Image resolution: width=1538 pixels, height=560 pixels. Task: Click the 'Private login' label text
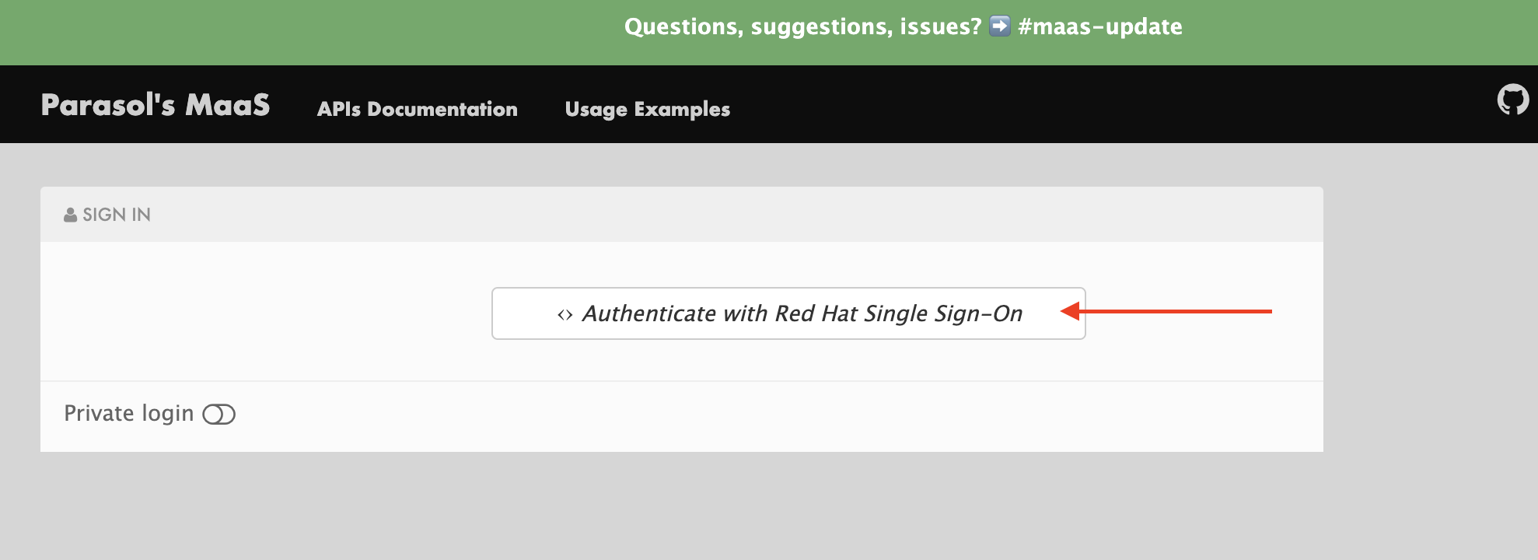[128, 413]
